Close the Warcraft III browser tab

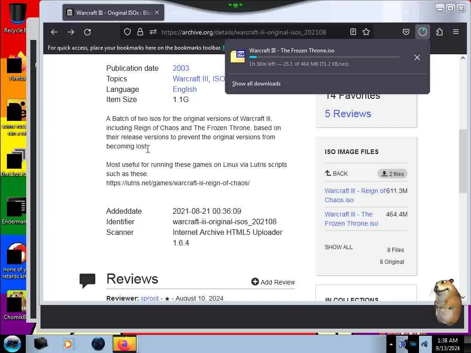pos(157,12)
